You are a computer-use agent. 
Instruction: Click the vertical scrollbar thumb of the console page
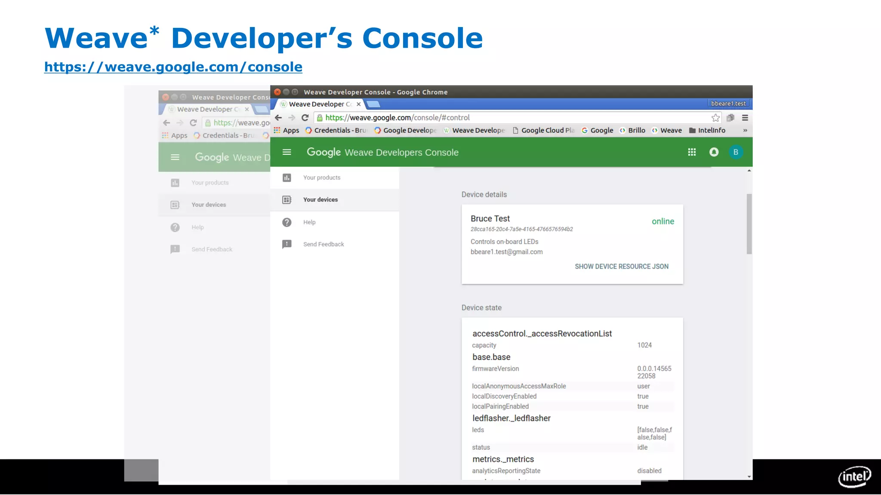tap(749, 224)
